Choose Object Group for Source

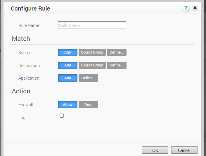click(92, 52)
